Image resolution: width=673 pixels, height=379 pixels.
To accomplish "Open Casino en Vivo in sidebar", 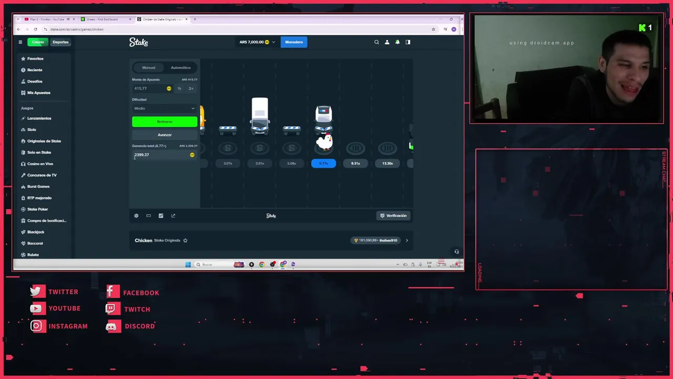I will click(40, 164).
